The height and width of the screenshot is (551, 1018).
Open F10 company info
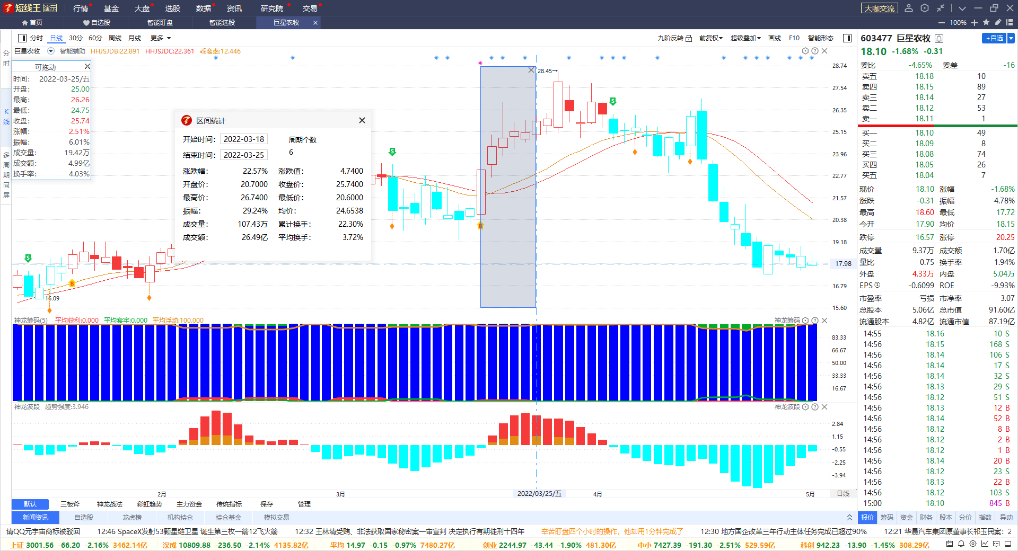coord(794,38)
